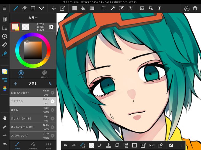
Task: Switch to the カラー tab
Action: [21, 74]
